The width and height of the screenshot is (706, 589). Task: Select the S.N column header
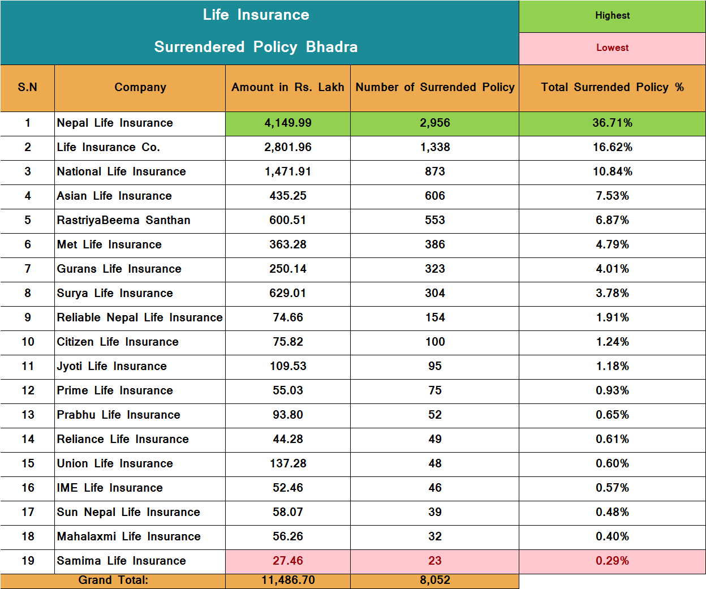(27, 88)
